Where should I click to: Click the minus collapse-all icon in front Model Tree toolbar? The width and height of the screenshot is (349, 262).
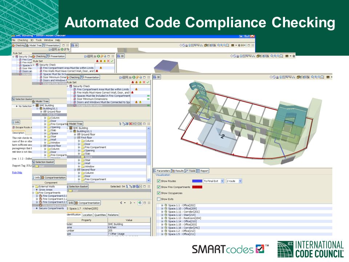[137, 124]
